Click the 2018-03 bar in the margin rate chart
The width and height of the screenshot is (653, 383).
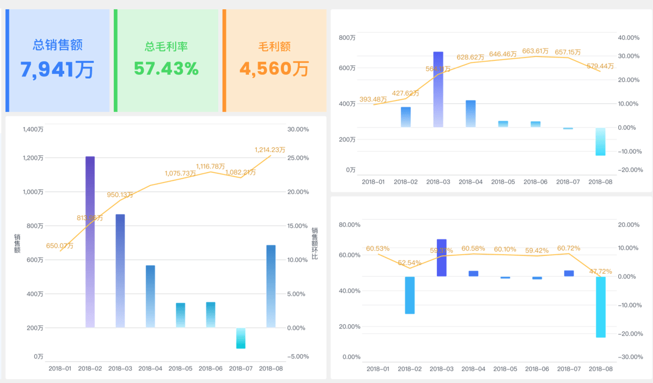441,258
